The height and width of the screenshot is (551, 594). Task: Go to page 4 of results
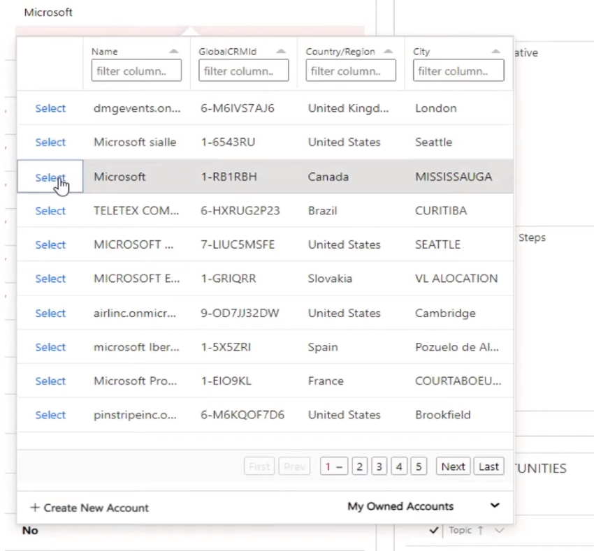[399, 466]
